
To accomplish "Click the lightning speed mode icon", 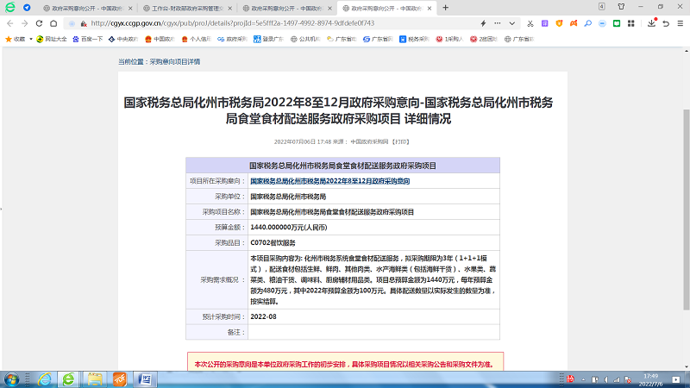I will [x=483, y=23].
